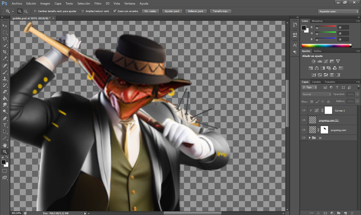
Task: Open the Capa menu
Action: click(58, 4)
